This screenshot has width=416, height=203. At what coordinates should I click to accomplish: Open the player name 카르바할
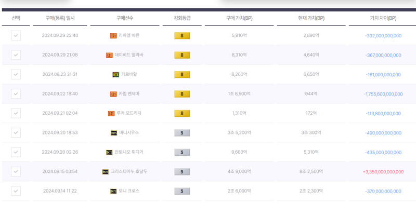tap(129, 74)
